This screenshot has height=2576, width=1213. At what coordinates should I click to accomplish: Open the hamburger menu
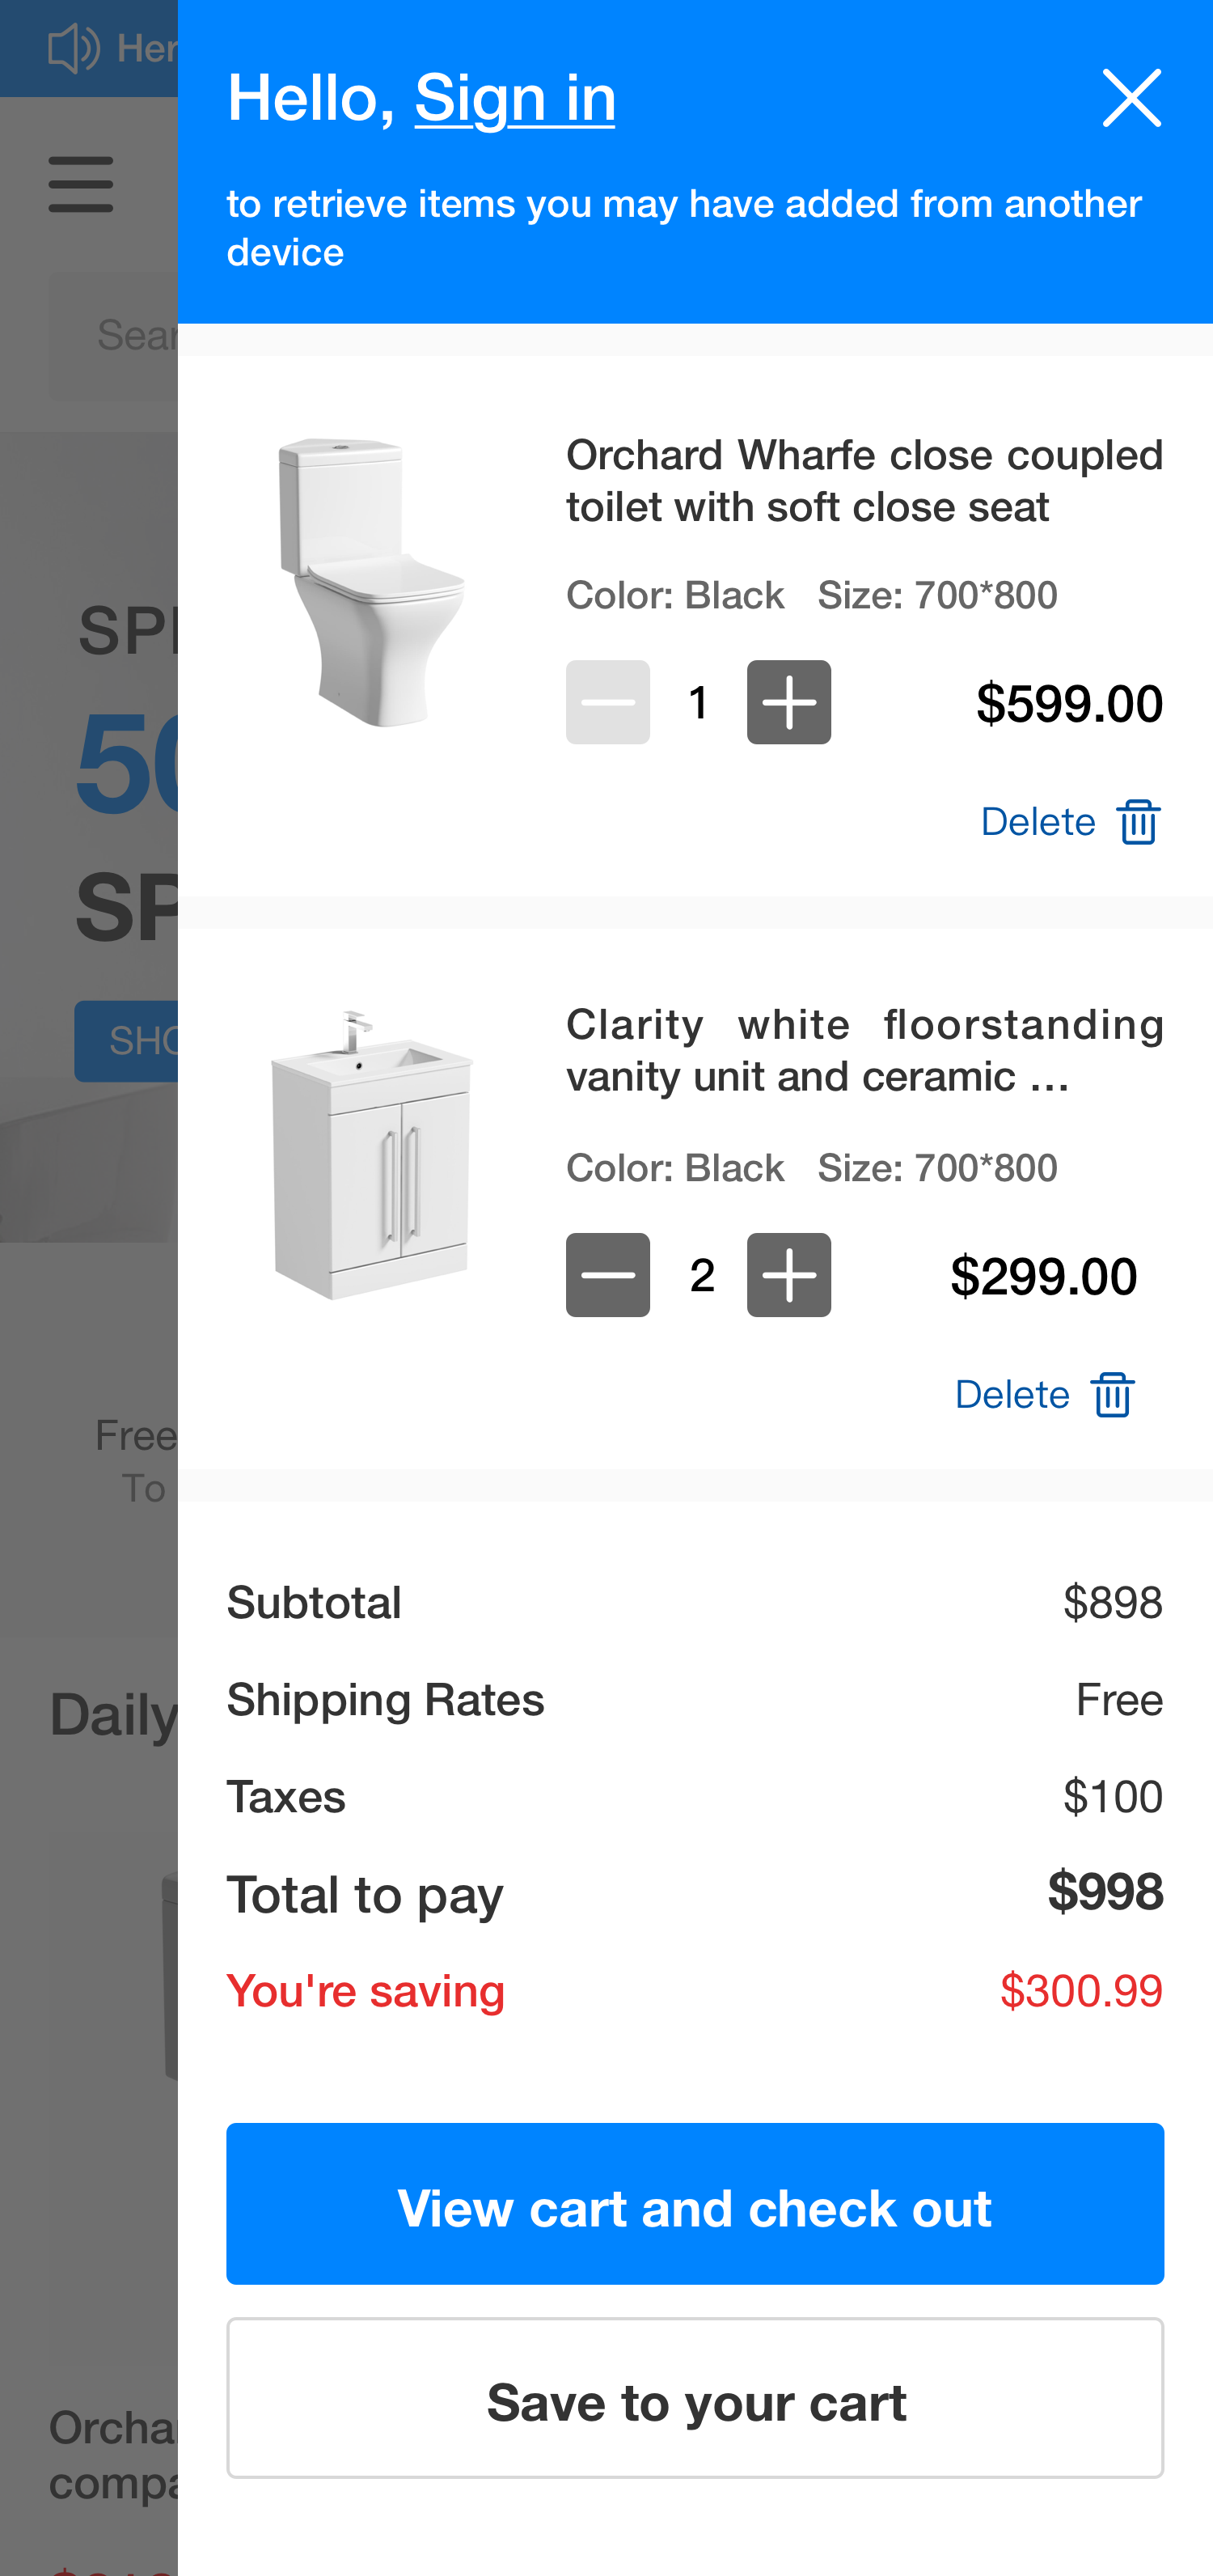click(x=81, y=184)
